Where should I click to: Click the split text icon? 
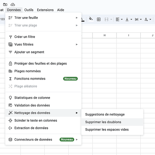[10, 121]
